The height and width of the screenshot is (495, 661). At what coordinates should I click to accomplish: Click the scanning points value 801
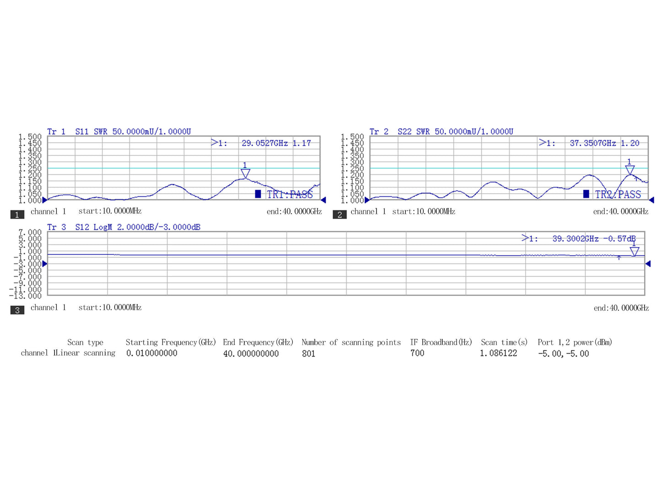[308, 353]
